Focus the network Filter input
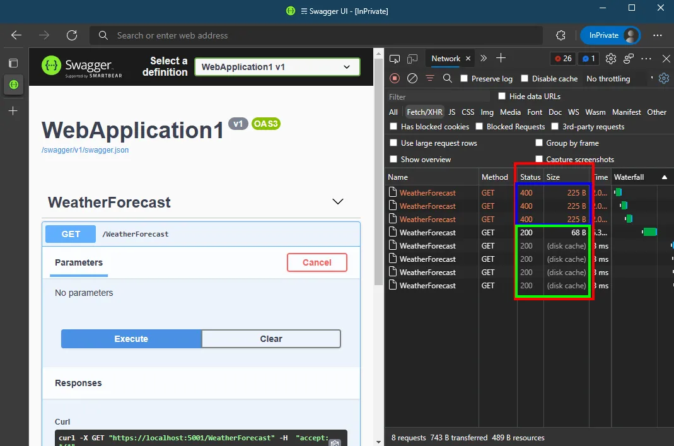 click(438, 97)
